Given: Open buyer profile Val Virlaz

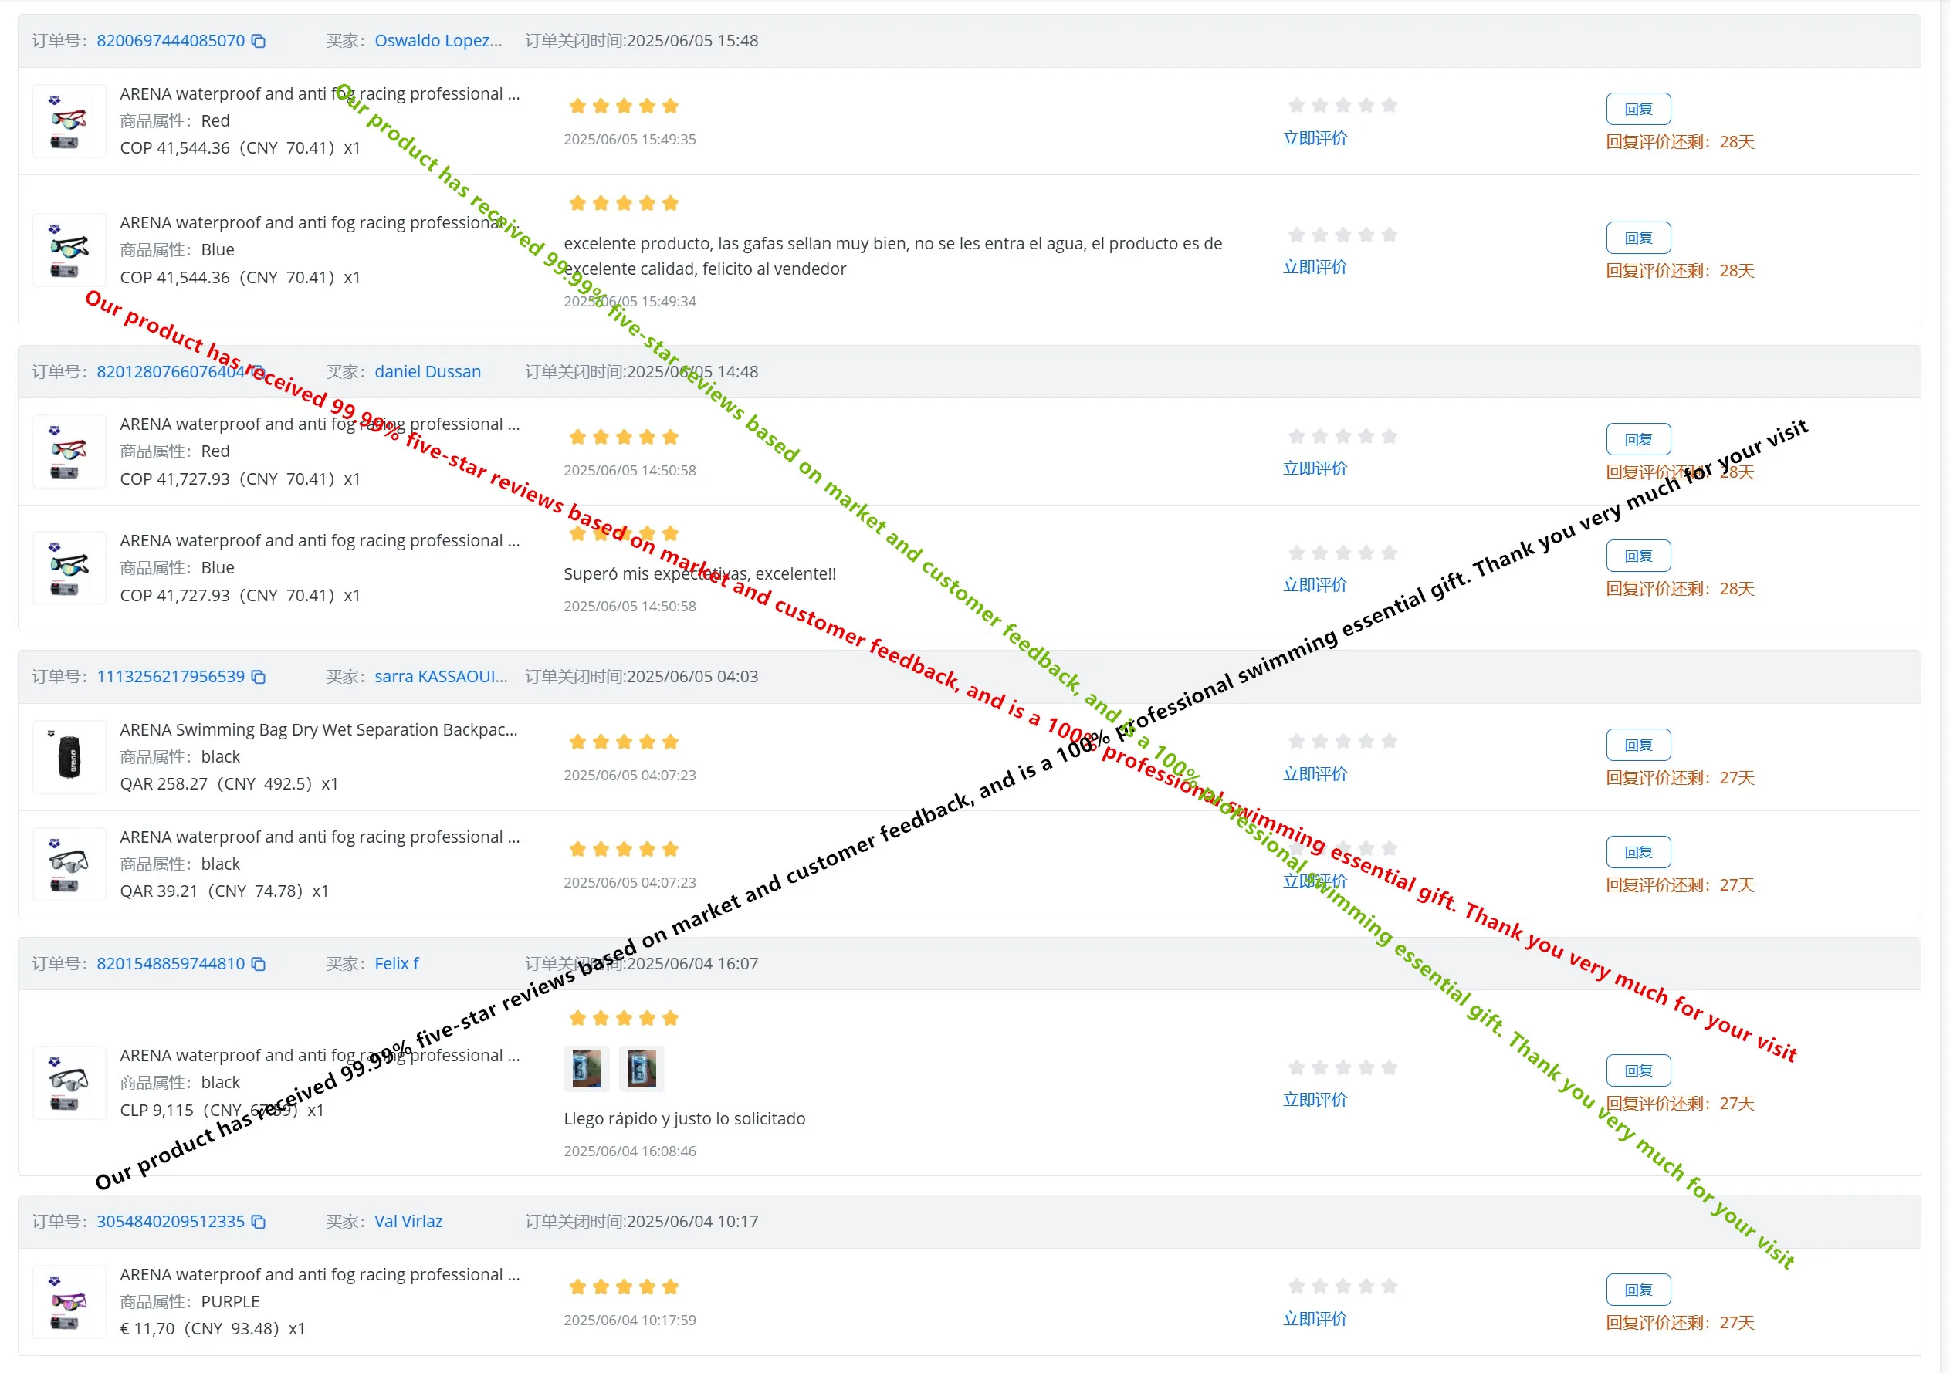Looking at the screenshot, I should (x=408, y=1222).
